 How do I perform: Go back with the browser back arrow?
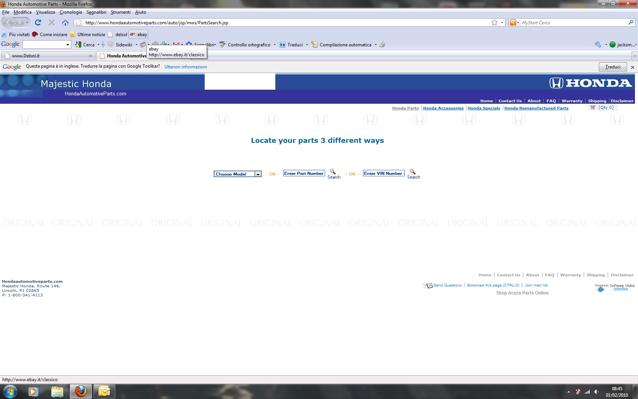coord(8,23)
